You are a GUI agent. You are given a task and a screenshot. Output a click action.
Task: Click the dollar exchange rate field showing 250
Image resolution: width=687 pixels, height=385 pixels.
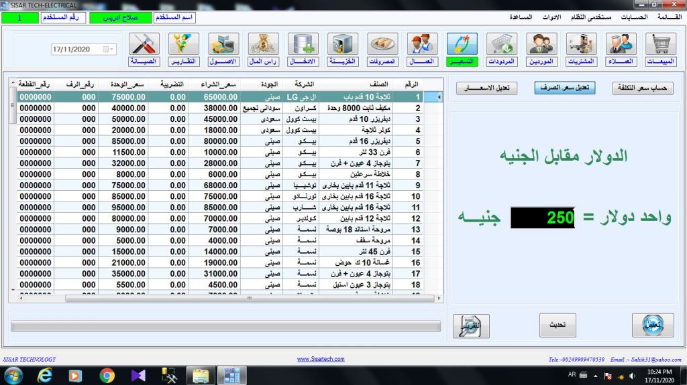(x=542, y=218)
